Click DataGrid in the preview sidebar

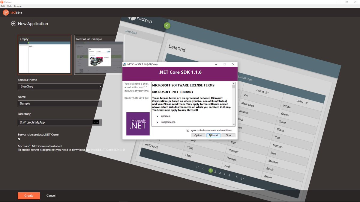point(131,31)
